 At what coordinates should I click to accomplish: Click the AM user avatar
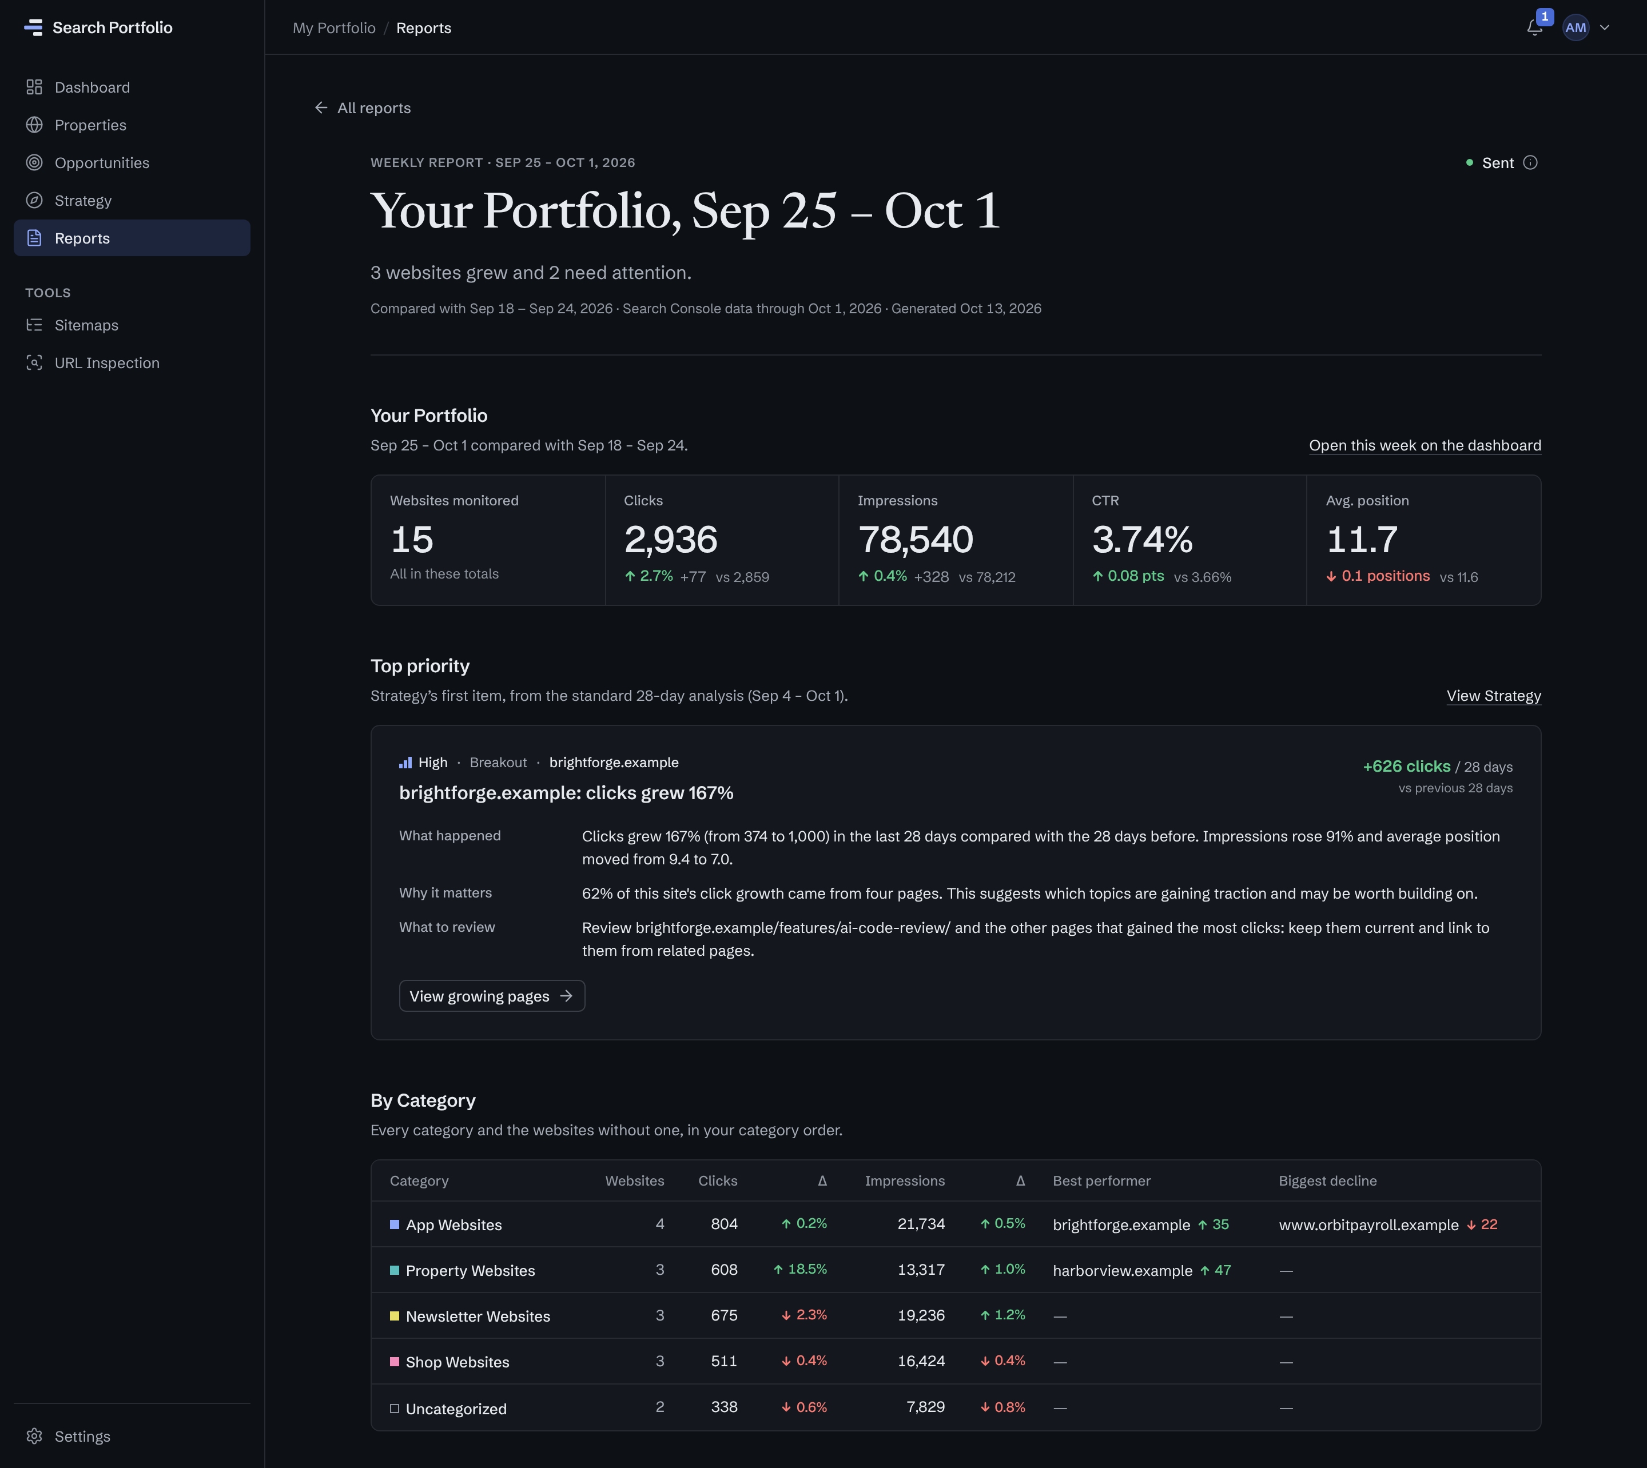pyautogui.click(x=1575, y=27)
